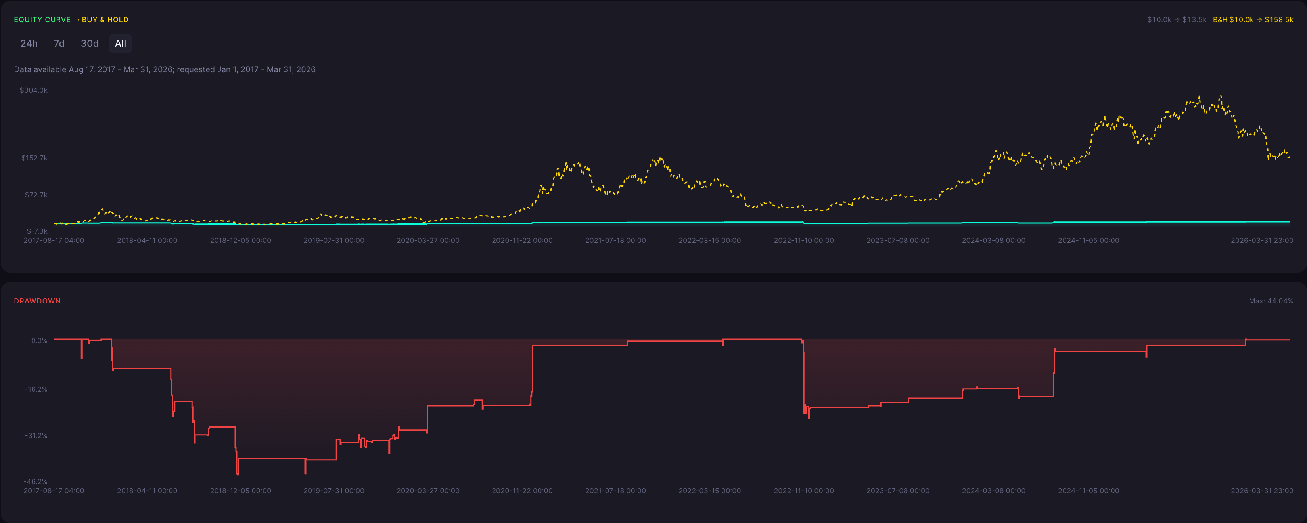Click the B&H $10.0k → $158.5k summary
Viewport: 1307px width, 523px height.
1253,20
